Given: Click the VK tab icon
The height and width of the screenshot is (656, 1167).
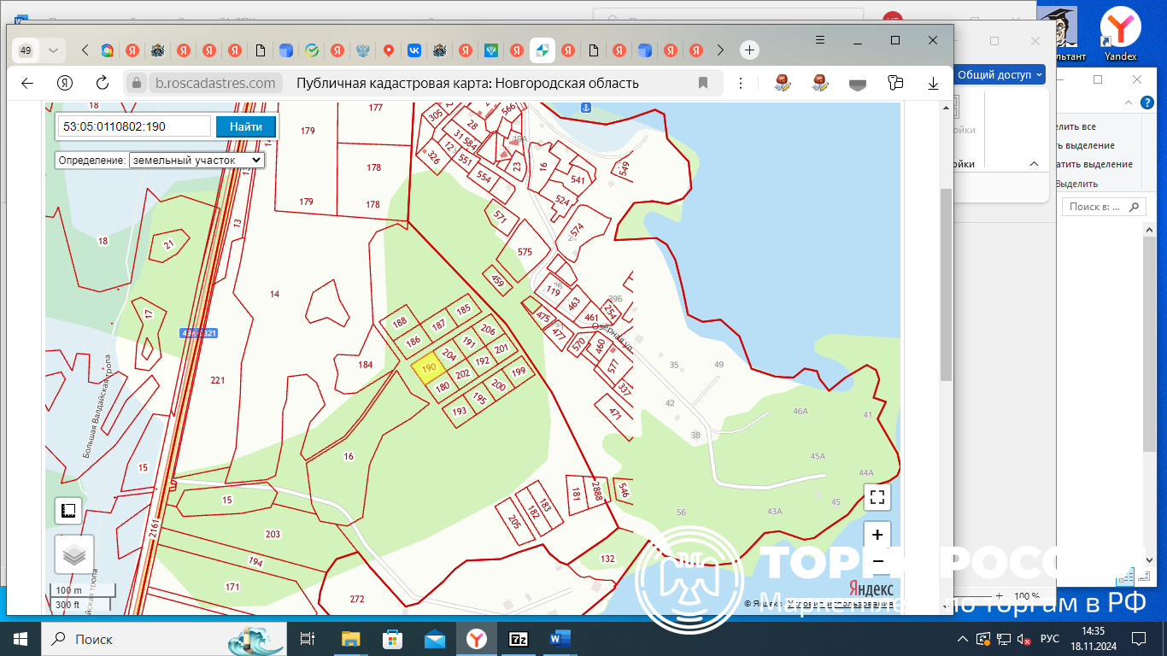Looking at the screenshot, I should click(414, 50).
